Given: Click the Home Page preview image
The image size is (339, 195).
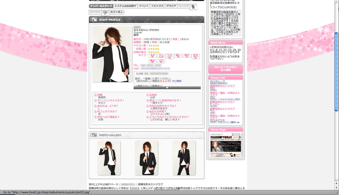Looking at the screenshot, I should coord(226,145).
